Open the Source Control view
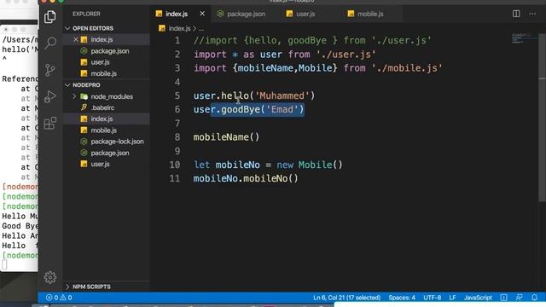 coord(50,70)
